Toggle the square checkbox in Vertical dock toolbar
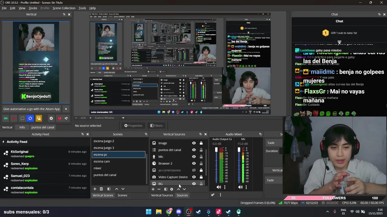The height and width of the screenshot is (217, 387). (x=22, y=118)
